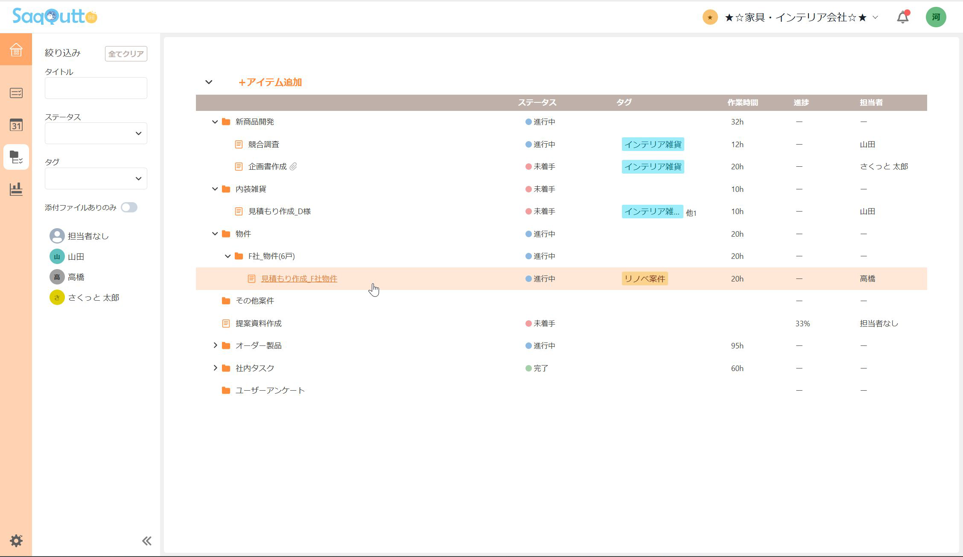Open the list view sidebar icon
The image size is (963, 557).
[16, 93]
